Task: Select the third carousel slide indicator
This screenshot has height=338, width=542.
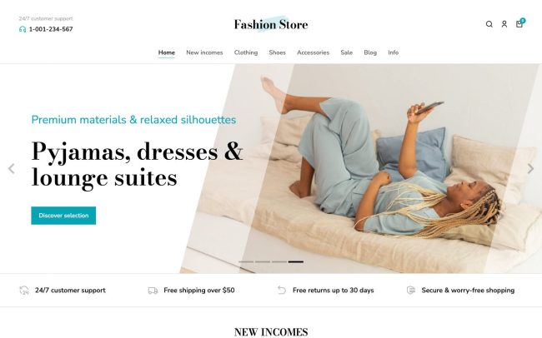Action: pyautogui.click(x=279, y=262)
